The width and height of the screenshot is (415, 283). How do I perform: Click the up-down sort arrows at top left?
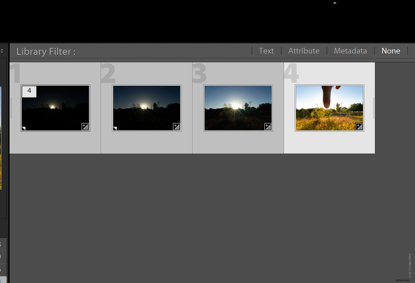(2, 51)
